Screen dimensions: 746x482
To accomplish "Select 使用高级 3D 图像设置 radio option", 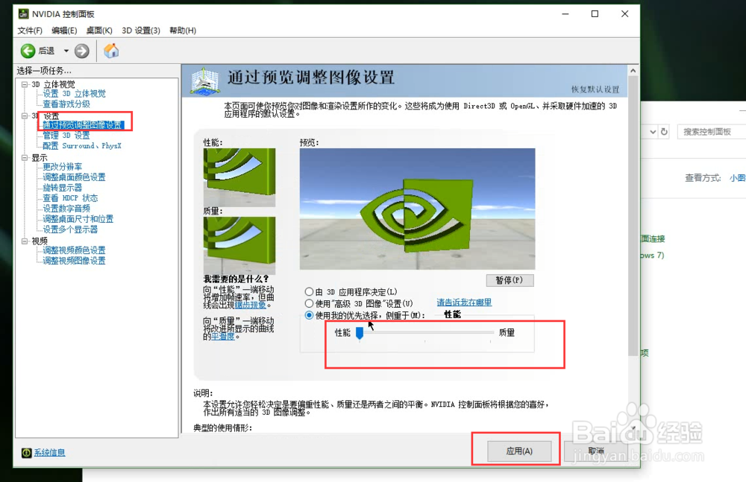I will tap(310, 303).
